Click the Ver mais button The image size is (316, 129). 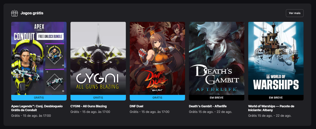coord(295,13)
